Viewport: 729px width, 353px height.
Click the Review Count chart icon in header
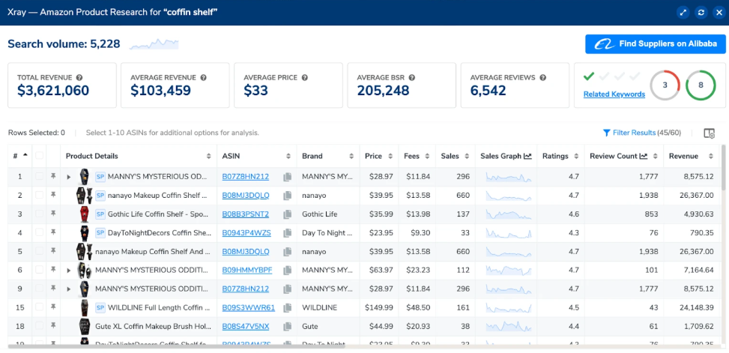click(x=644, y=157)
